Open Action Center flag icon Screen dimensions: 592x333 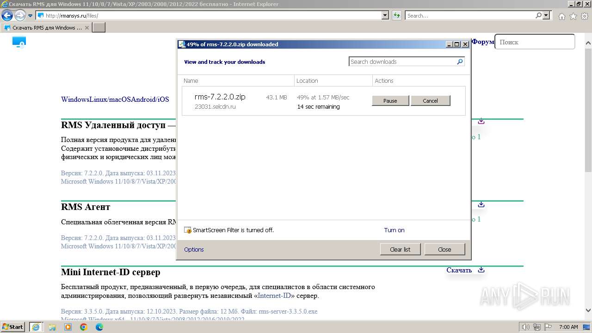click(x=548, y=327)
